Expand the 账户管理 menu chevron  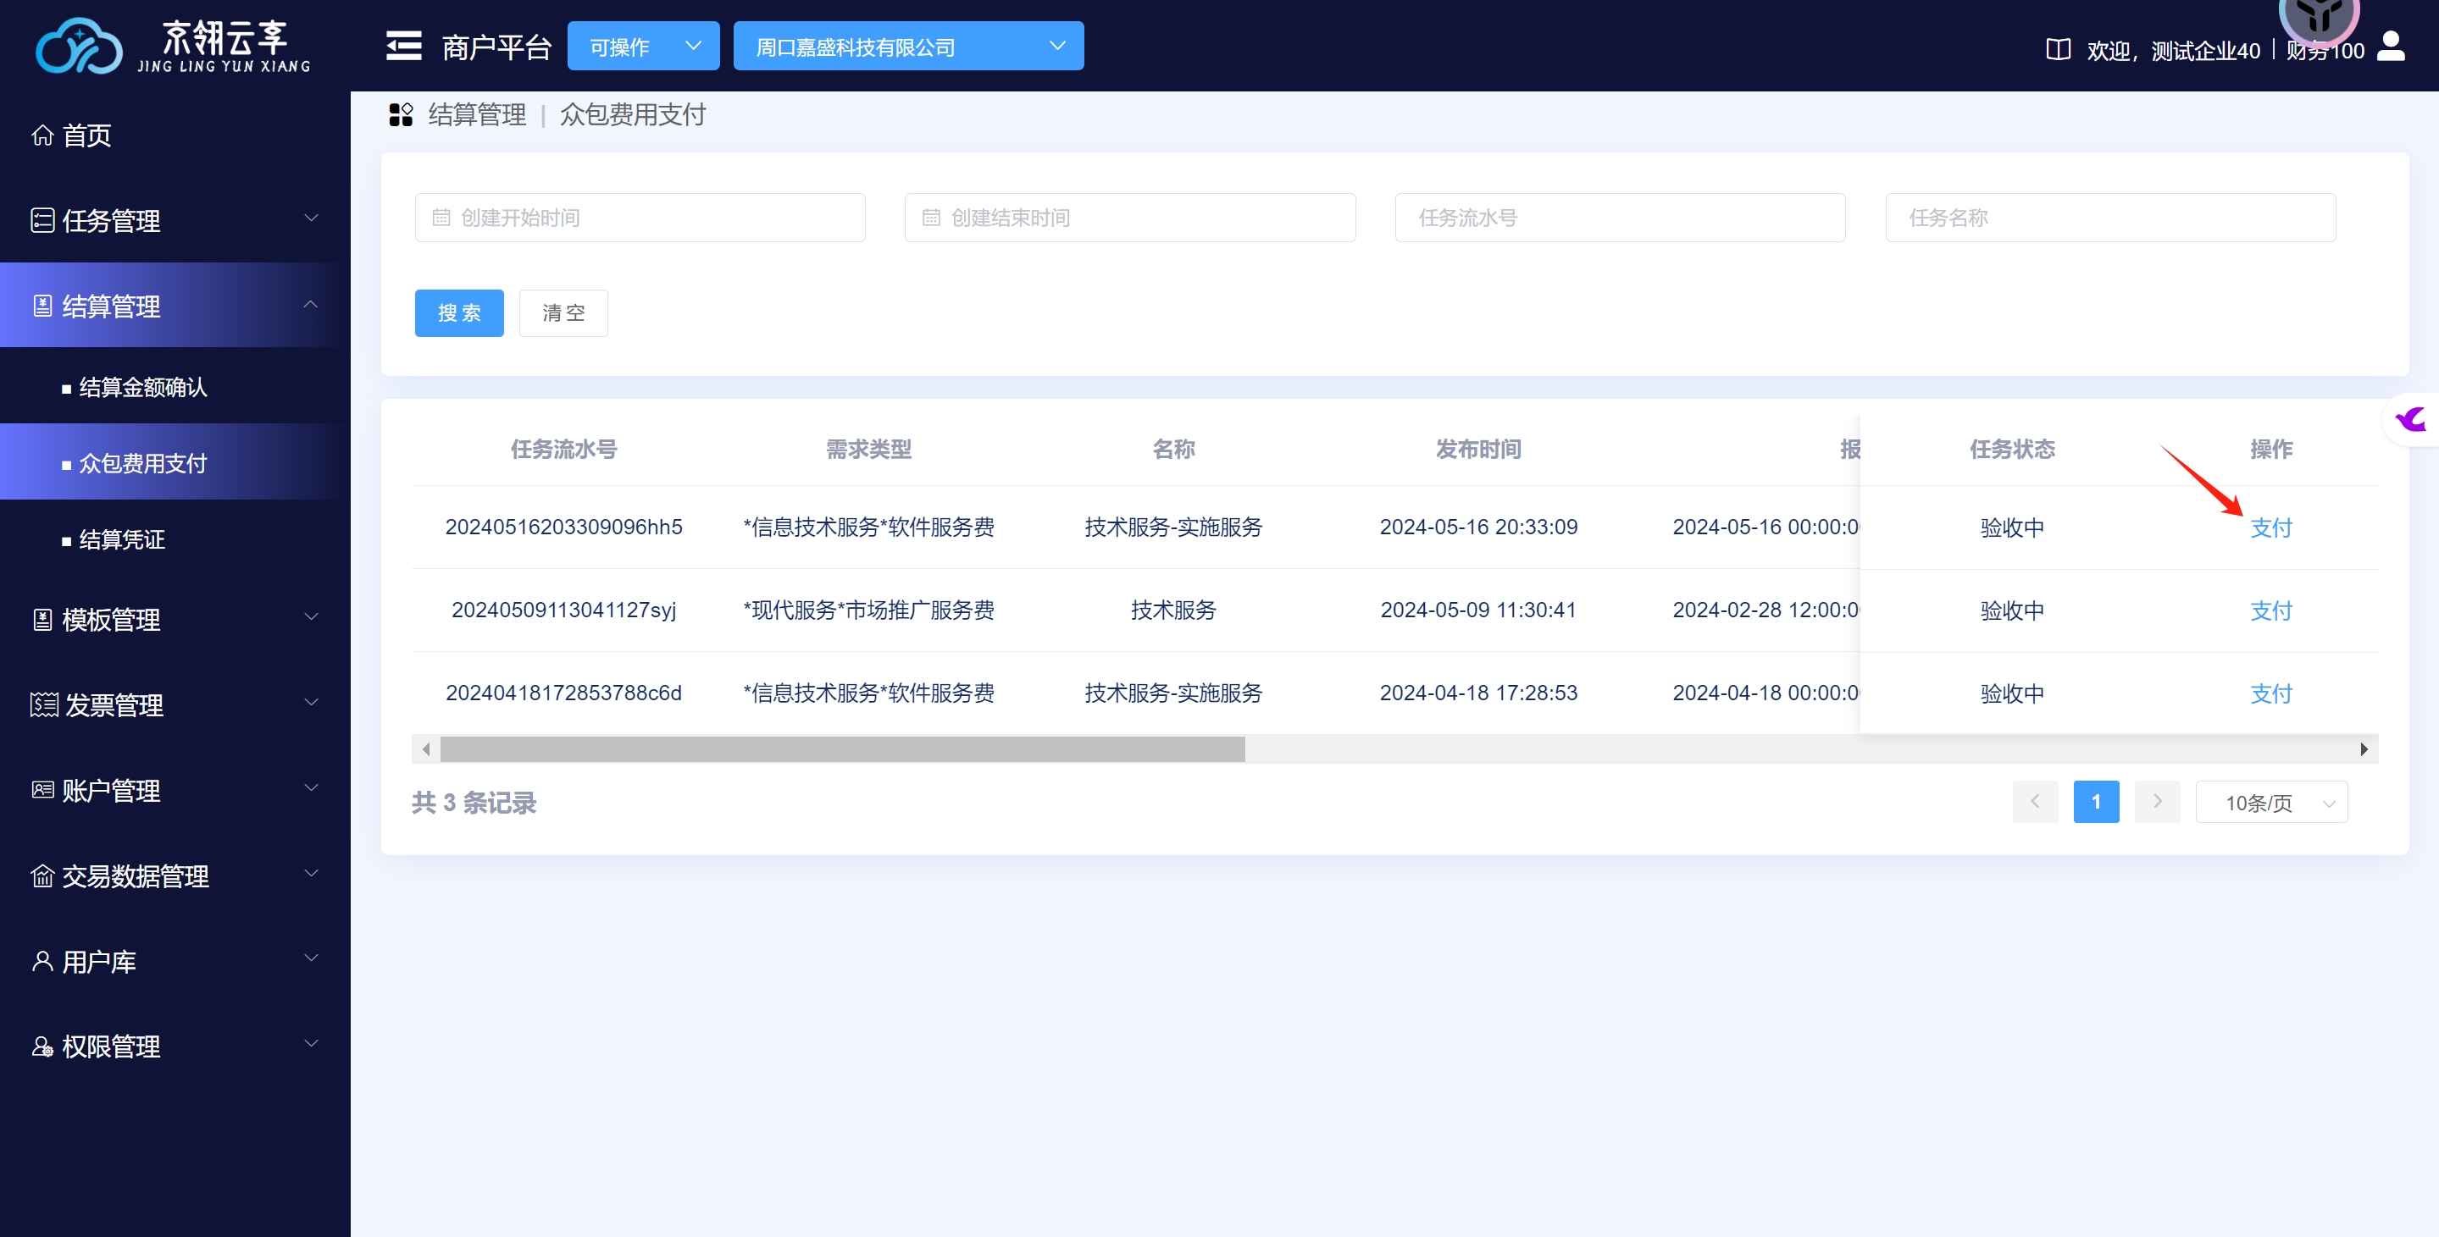point(311,788)
